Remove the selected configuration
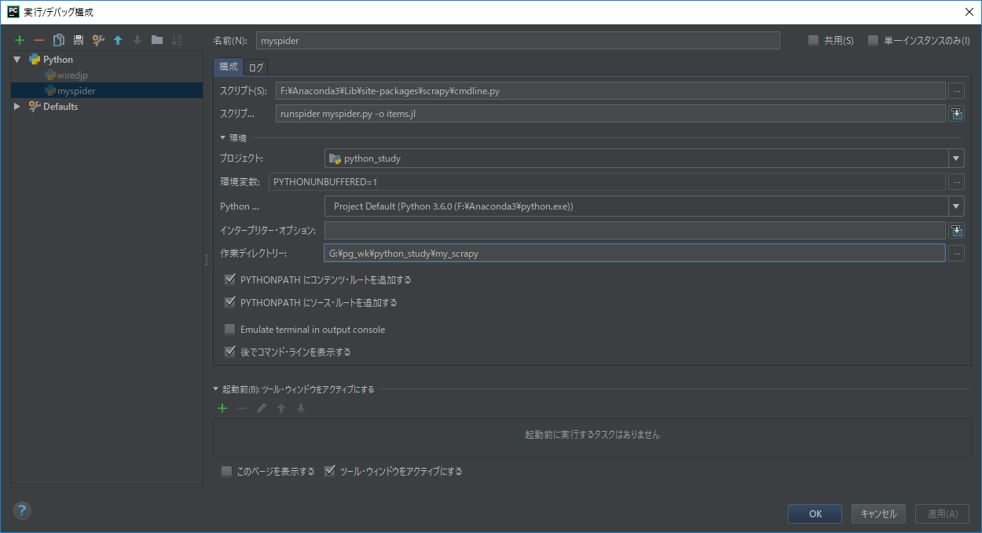Viewport: 982px width, 533px height. click(x=38, y=39)
